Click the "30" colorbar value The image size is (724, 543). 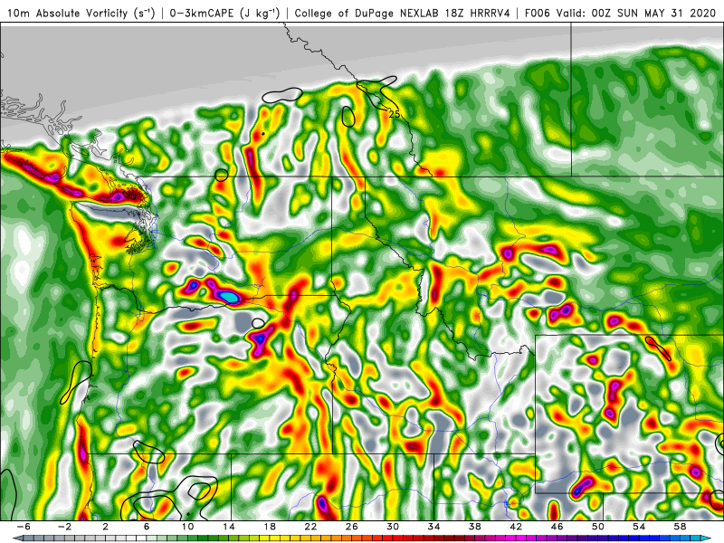point(393,527)
